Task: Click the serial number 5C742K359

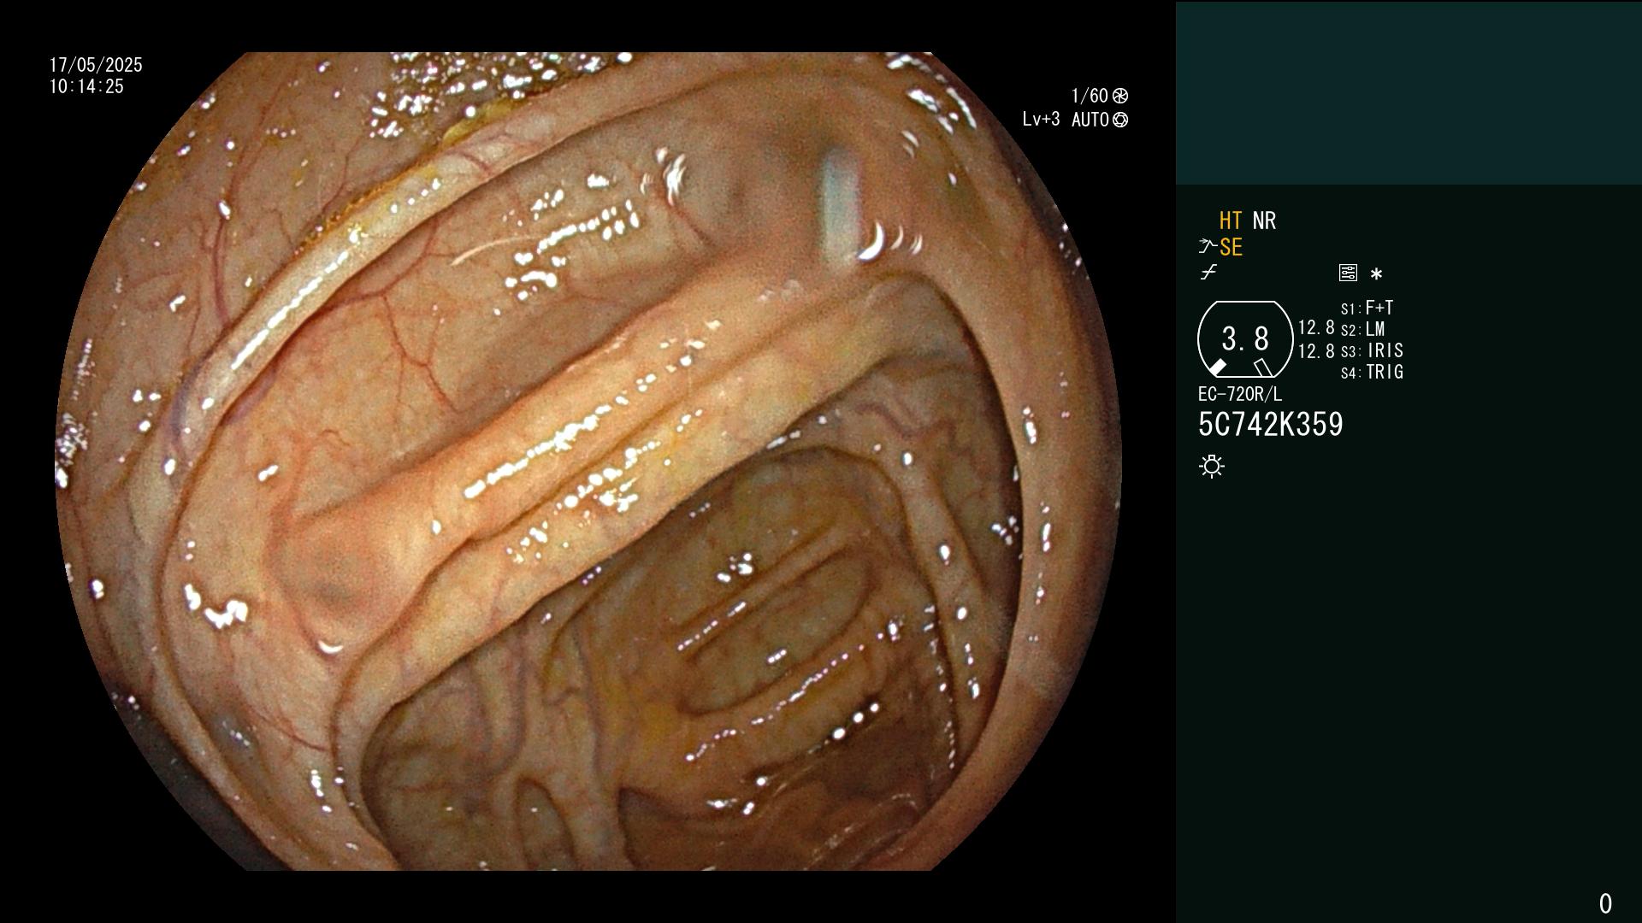Action: [1271, 425]
